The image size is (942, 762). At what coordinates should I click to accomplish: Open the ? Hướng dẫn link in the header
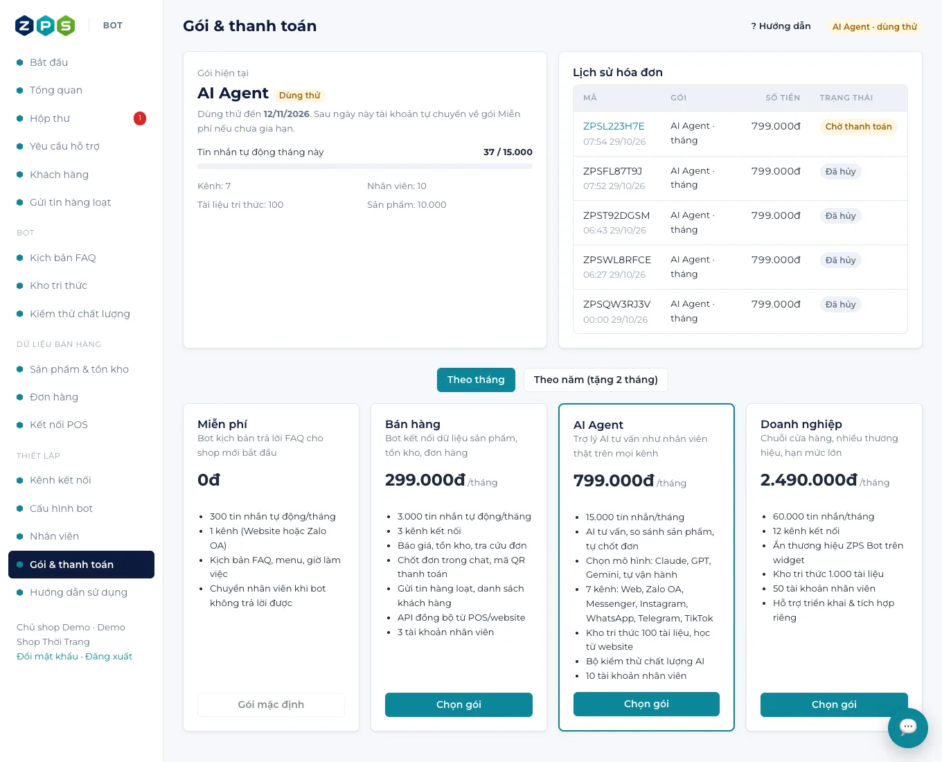click(x=781, y=26)
